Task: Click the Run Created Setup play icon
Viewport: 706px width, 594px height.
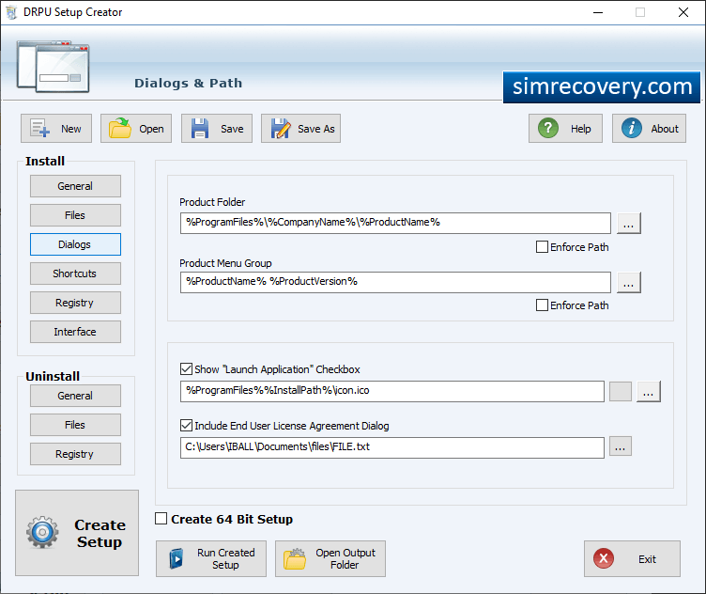Action: 176,559
